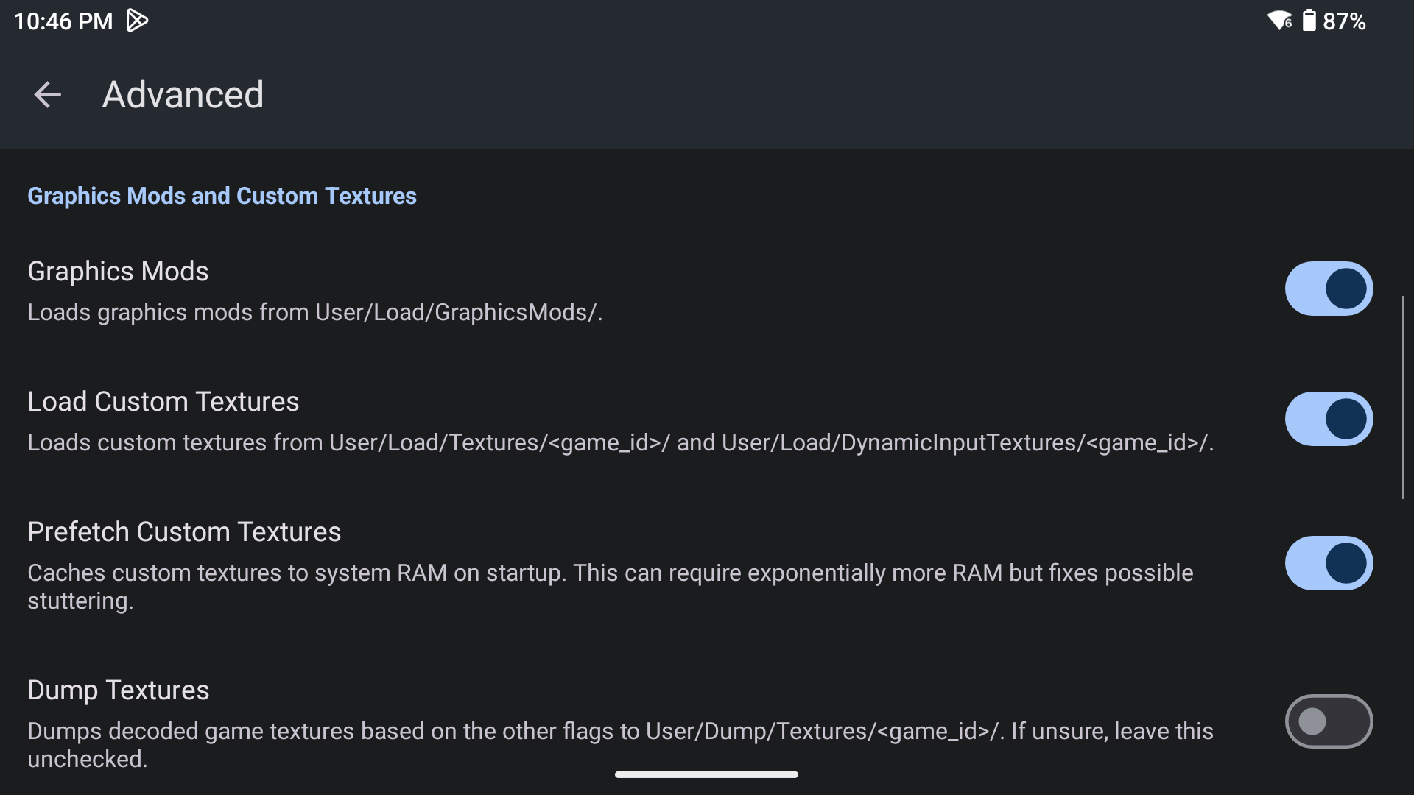The image size is (1414, 795).
Task: Tap the Advanced page title
Action: (183, 94)
